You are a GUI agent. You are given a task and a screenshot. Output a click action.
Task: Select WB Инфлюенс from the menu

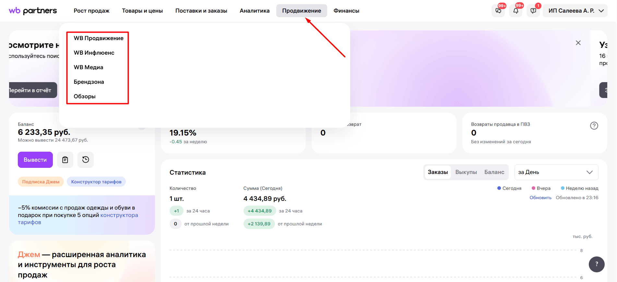[94, 53]
